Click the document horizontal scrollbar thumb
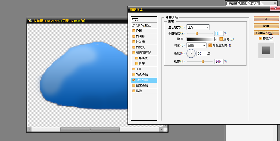This screenshot has height=141, width=280. [x=90, y=129]
